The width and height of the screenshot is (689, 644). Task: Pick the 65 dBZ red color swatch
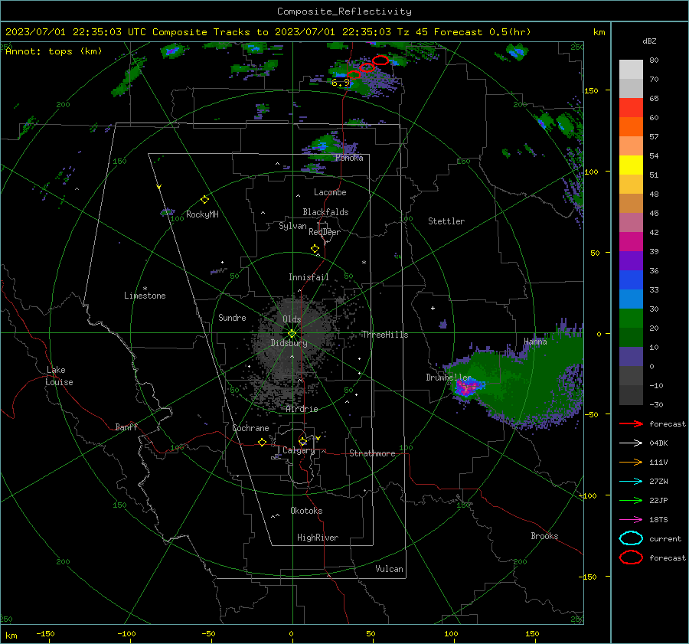(x=631, y=107)
